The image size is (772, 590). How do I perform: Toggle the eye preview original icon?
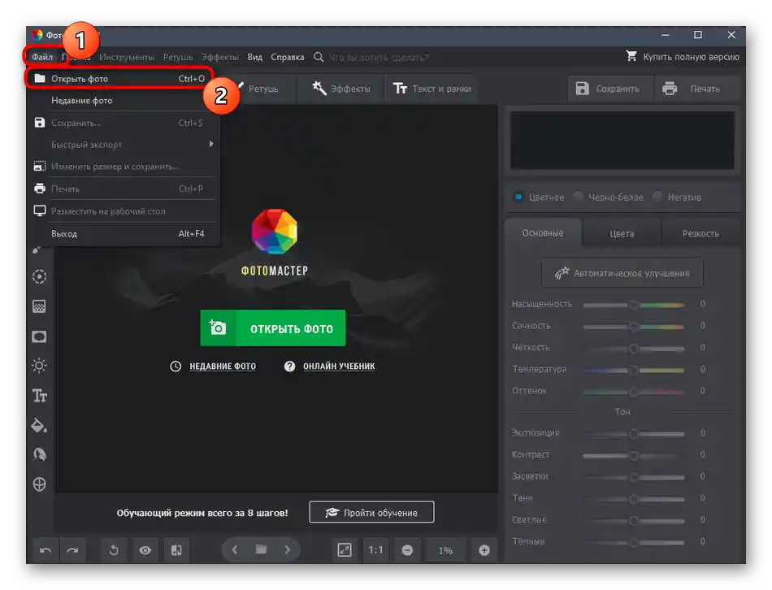click(145, 550)
